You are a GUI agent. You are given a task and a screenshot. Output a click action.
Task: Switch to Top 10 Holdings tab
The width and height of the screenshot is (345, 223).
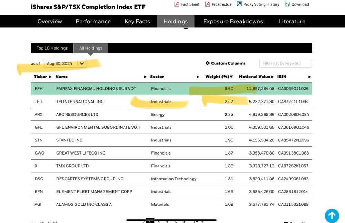pos(52,48)
